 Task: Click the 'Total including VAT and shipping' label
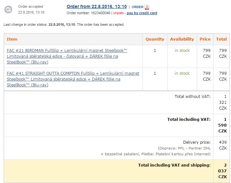[174, 165]
